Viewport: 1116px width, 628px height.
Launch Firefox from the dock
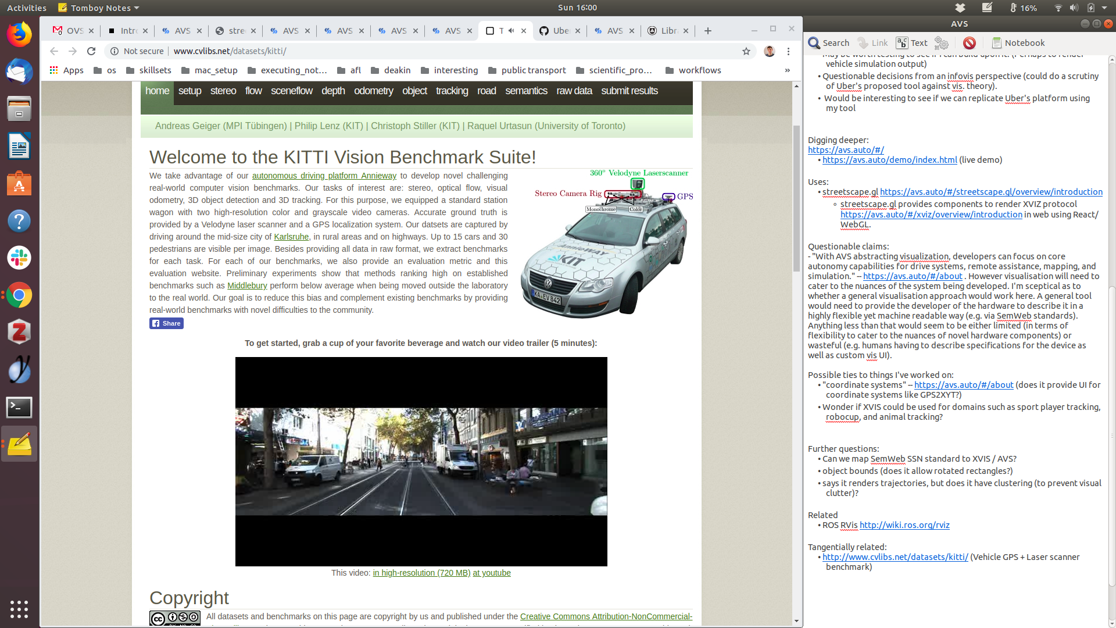pyautogui.click(x=19, y=35)
